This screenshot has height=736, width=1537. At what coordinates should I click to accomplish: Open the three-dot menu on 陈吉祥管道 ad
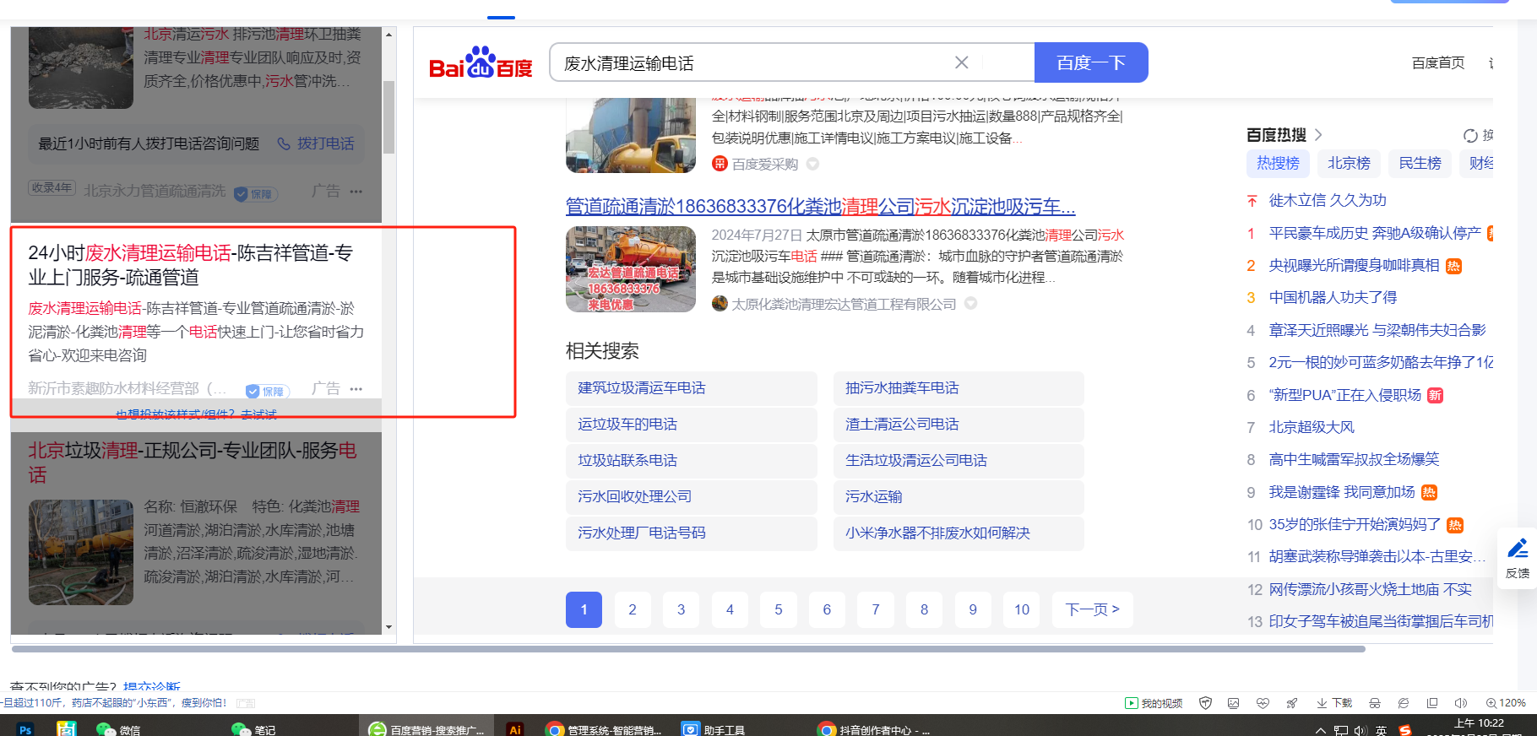356,389
